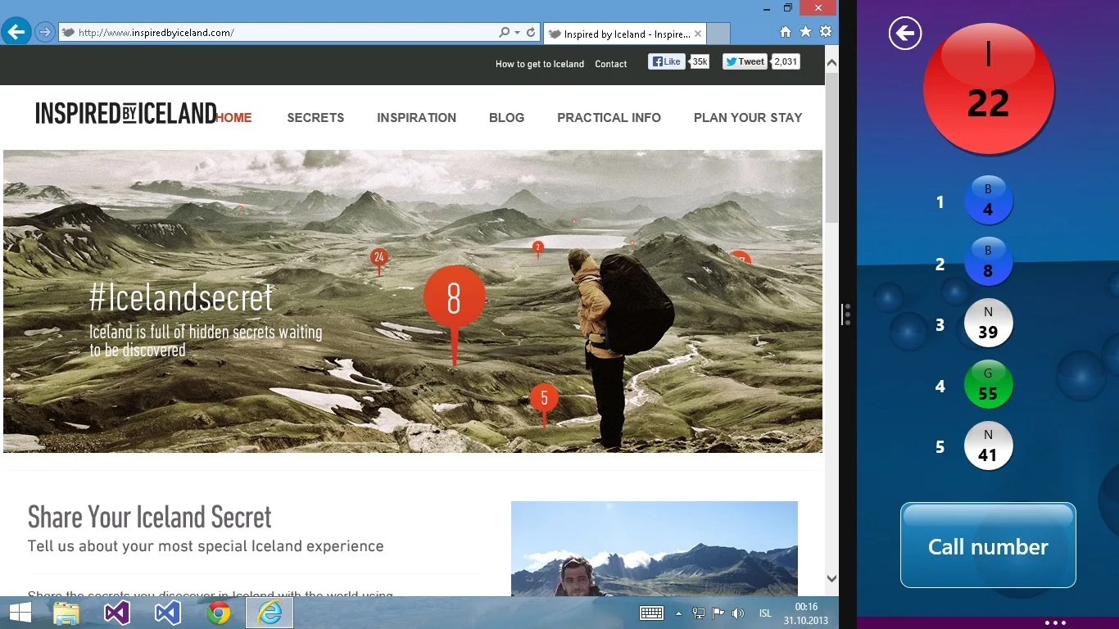The height and width of the screenshot is (629, 1119).
Task: Click the Action Center flag icon
Action: (718, 613)
